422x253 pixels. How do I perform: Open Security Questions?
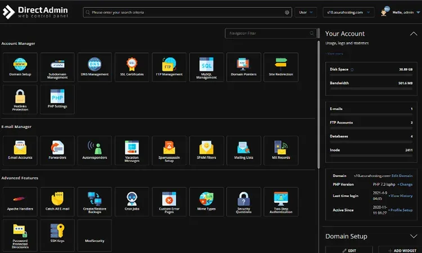click(x=244, y=202)
